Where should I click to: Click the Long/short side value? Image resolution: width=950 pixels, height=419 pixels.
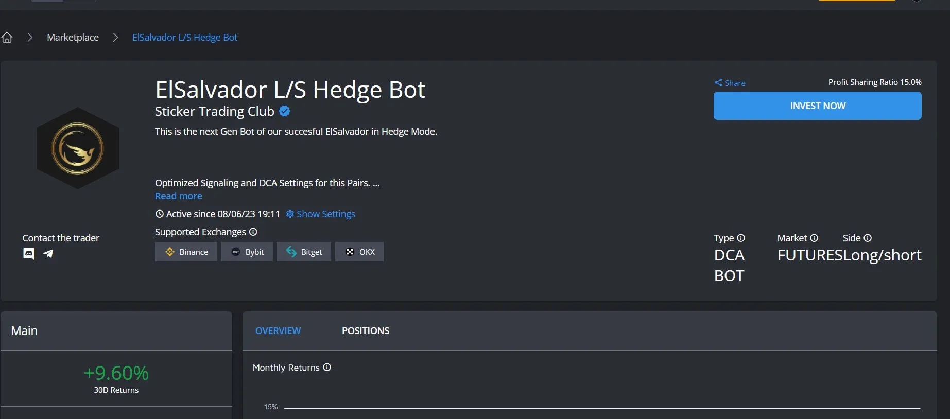pos(882,255)
